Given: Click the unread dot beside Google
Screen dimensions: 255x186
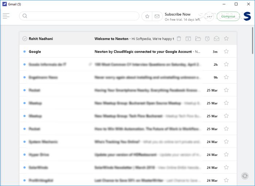Looking at the screenshot, I should point(24,52).
